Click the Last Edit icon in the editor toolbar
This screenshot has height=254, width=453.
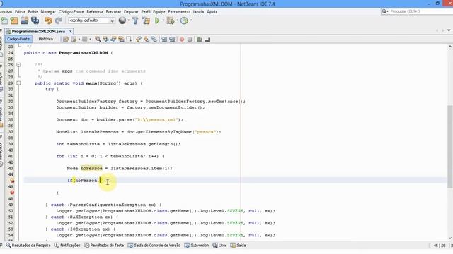click(66, 40)
